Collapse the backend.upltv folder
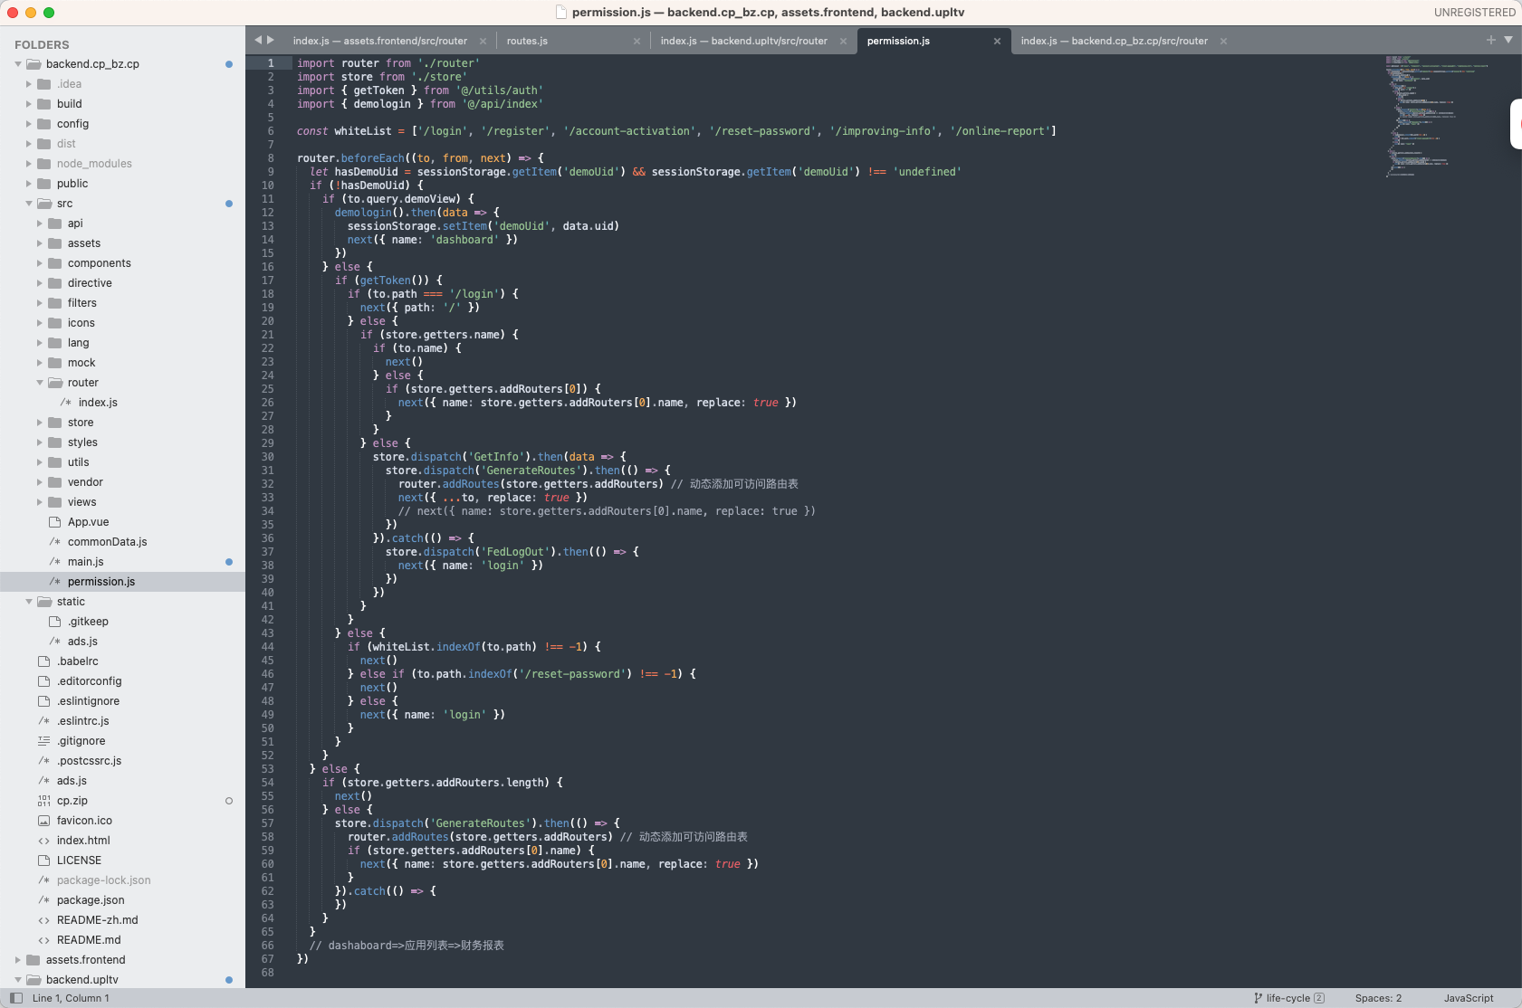 tap(18, 980)
